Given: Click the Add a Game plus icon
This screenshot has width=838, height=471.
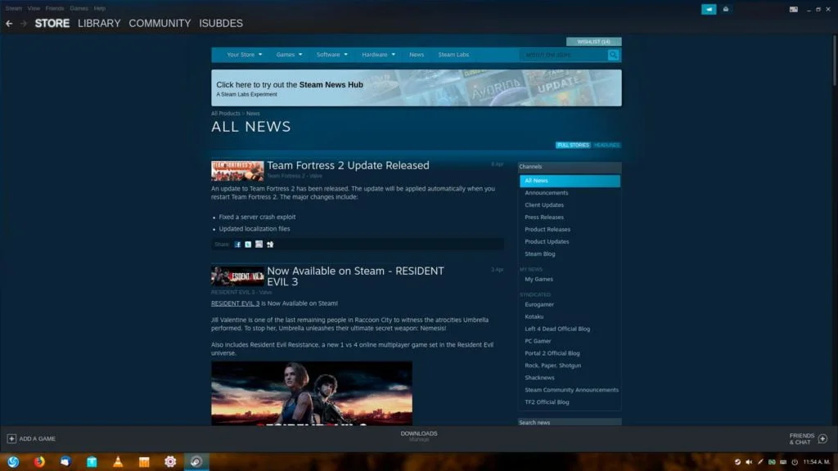Looking at the screenshot, I should (11, 438).
